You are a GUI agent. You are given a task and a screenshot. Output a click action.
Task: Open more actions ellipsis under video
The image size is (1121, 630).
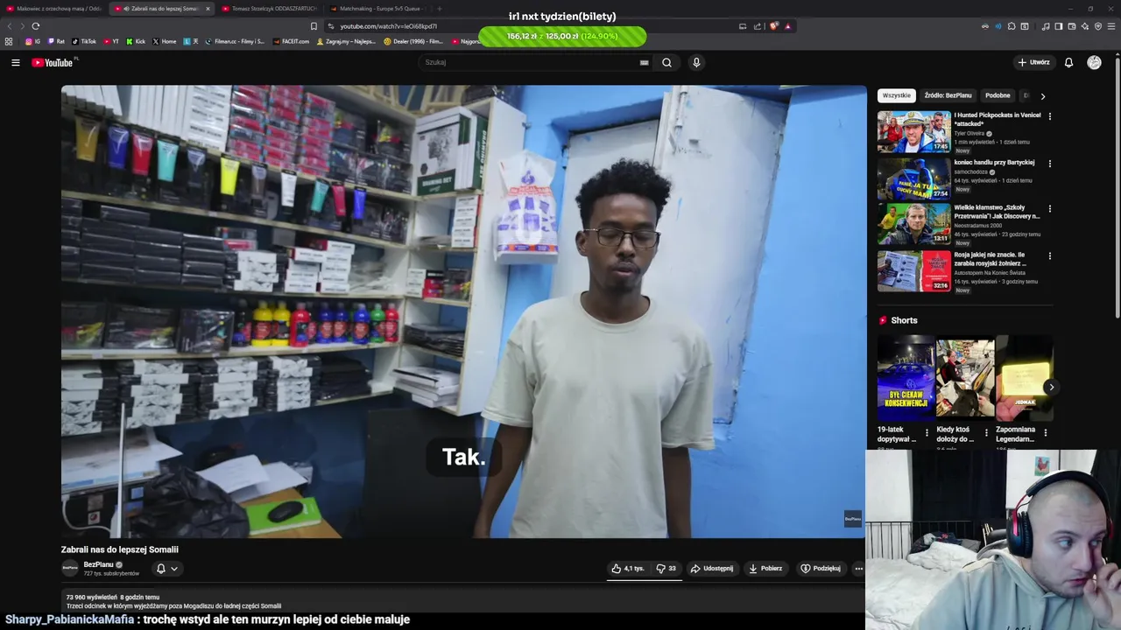click(858, 569)
